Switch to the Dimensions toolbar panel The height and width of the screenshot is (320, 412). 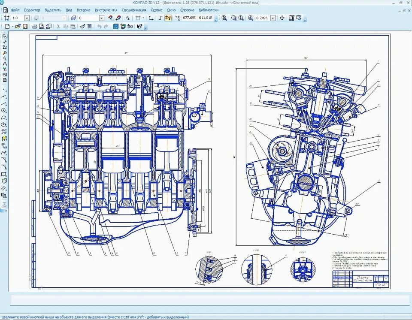click(4, 42)
